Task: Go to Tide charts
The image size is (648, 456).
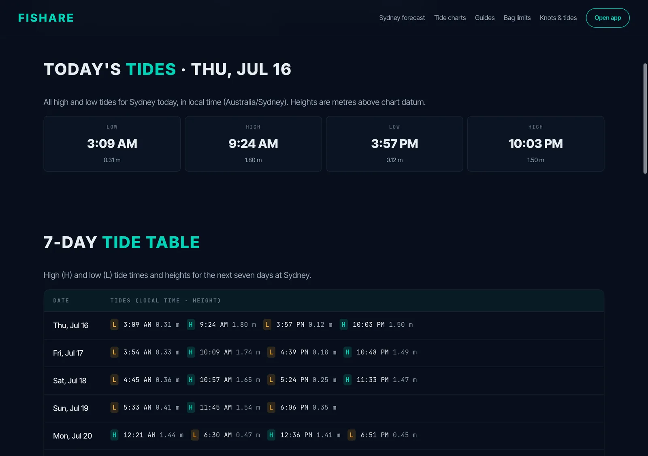Action: (450, 18)
